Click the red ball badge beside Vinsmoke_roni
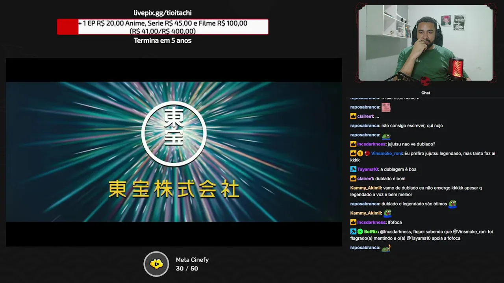Image resolution: width=504 pixels, height=283 pixels. pyautogui.click(x=367, y=153)
